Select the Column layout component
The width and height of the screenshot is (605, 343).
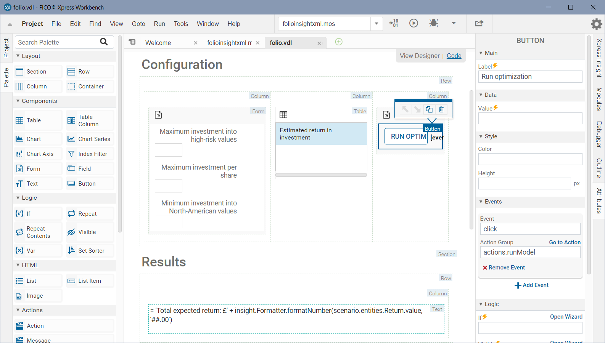pyautogui.click(x=38, y=87)
